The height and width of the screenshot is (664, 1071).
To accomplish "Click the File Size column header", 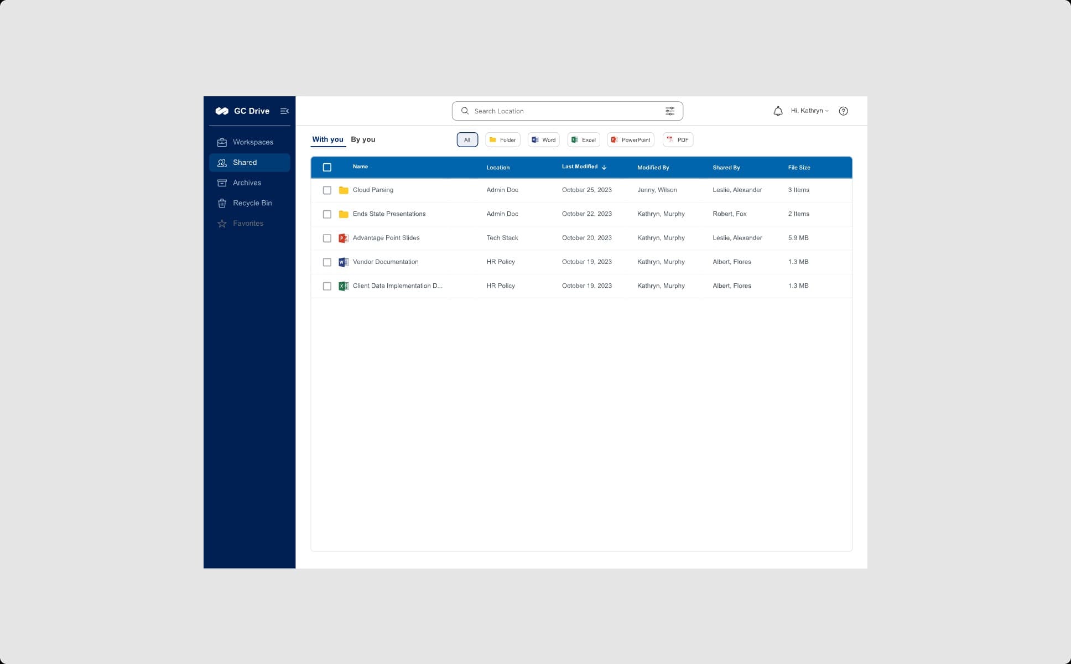I will 799,168.
